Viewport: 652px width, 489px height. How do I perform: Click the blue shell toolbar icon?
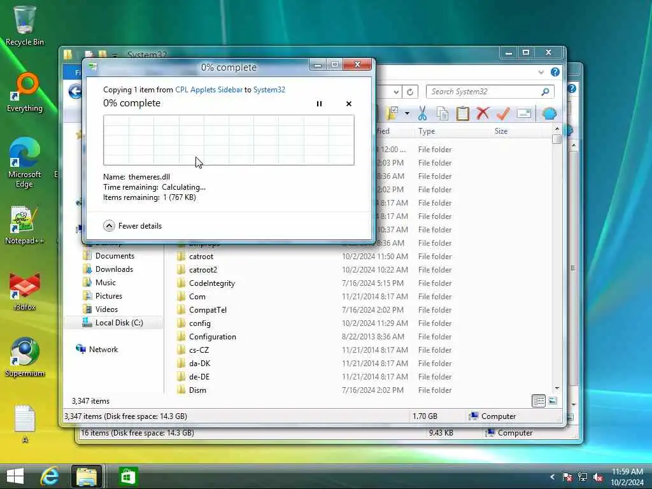(x=549, y=113)
